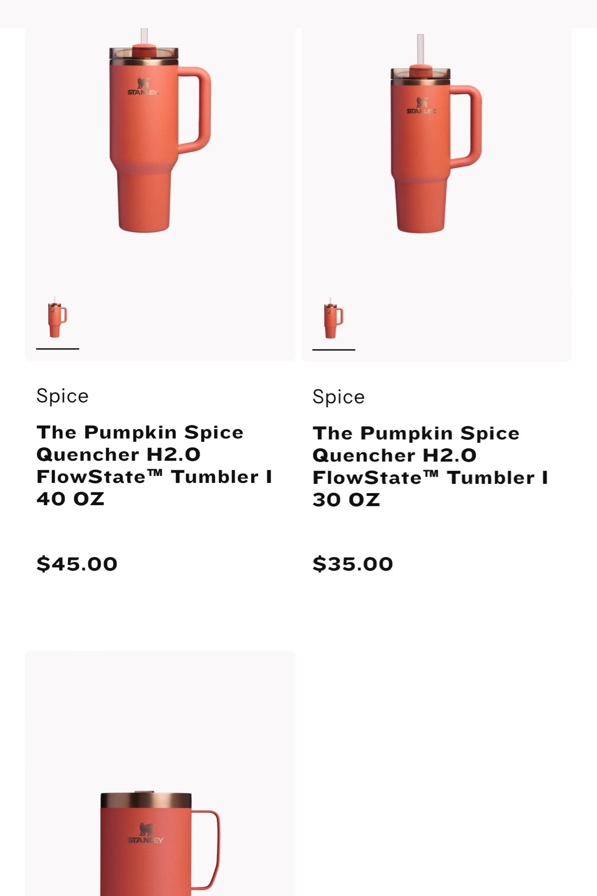Click the title text of the 30 OZ FlowState Tumbler
The height and width of the screenshot is (896, 597).
click(431, 465)
